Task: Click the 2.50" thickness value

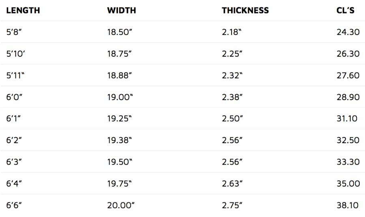Action: (x=232, y=118)
